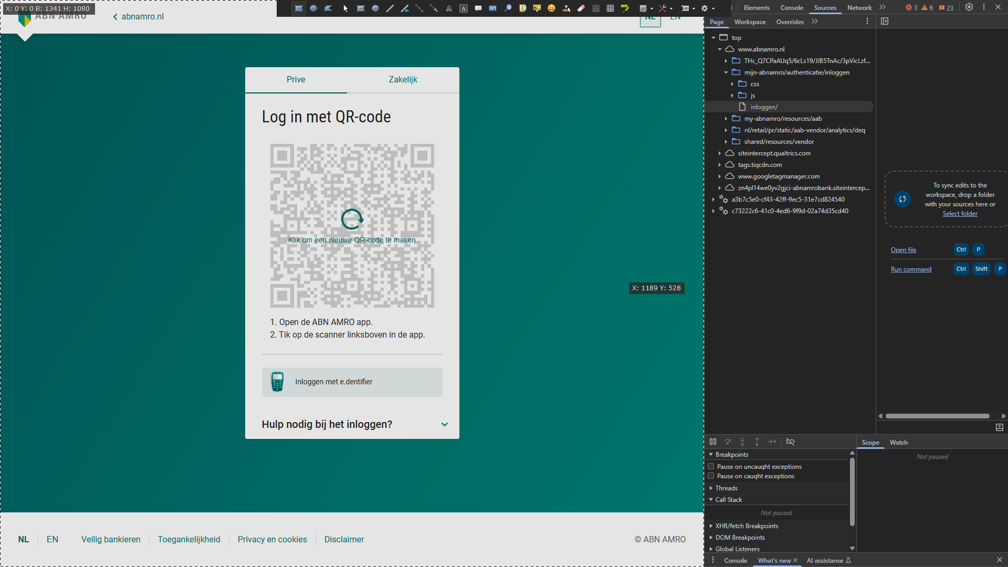Click deactivate breakpoints icon
The width and height of the screenshot is (1008, 567).
click(790, 442)
